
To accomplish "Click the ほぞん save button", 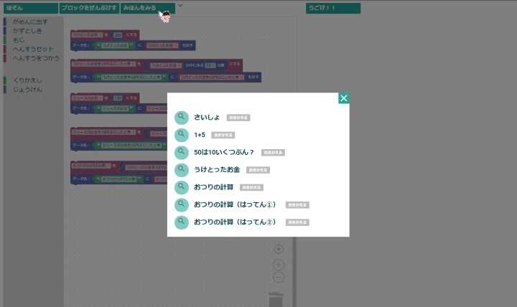I will 29,8.
